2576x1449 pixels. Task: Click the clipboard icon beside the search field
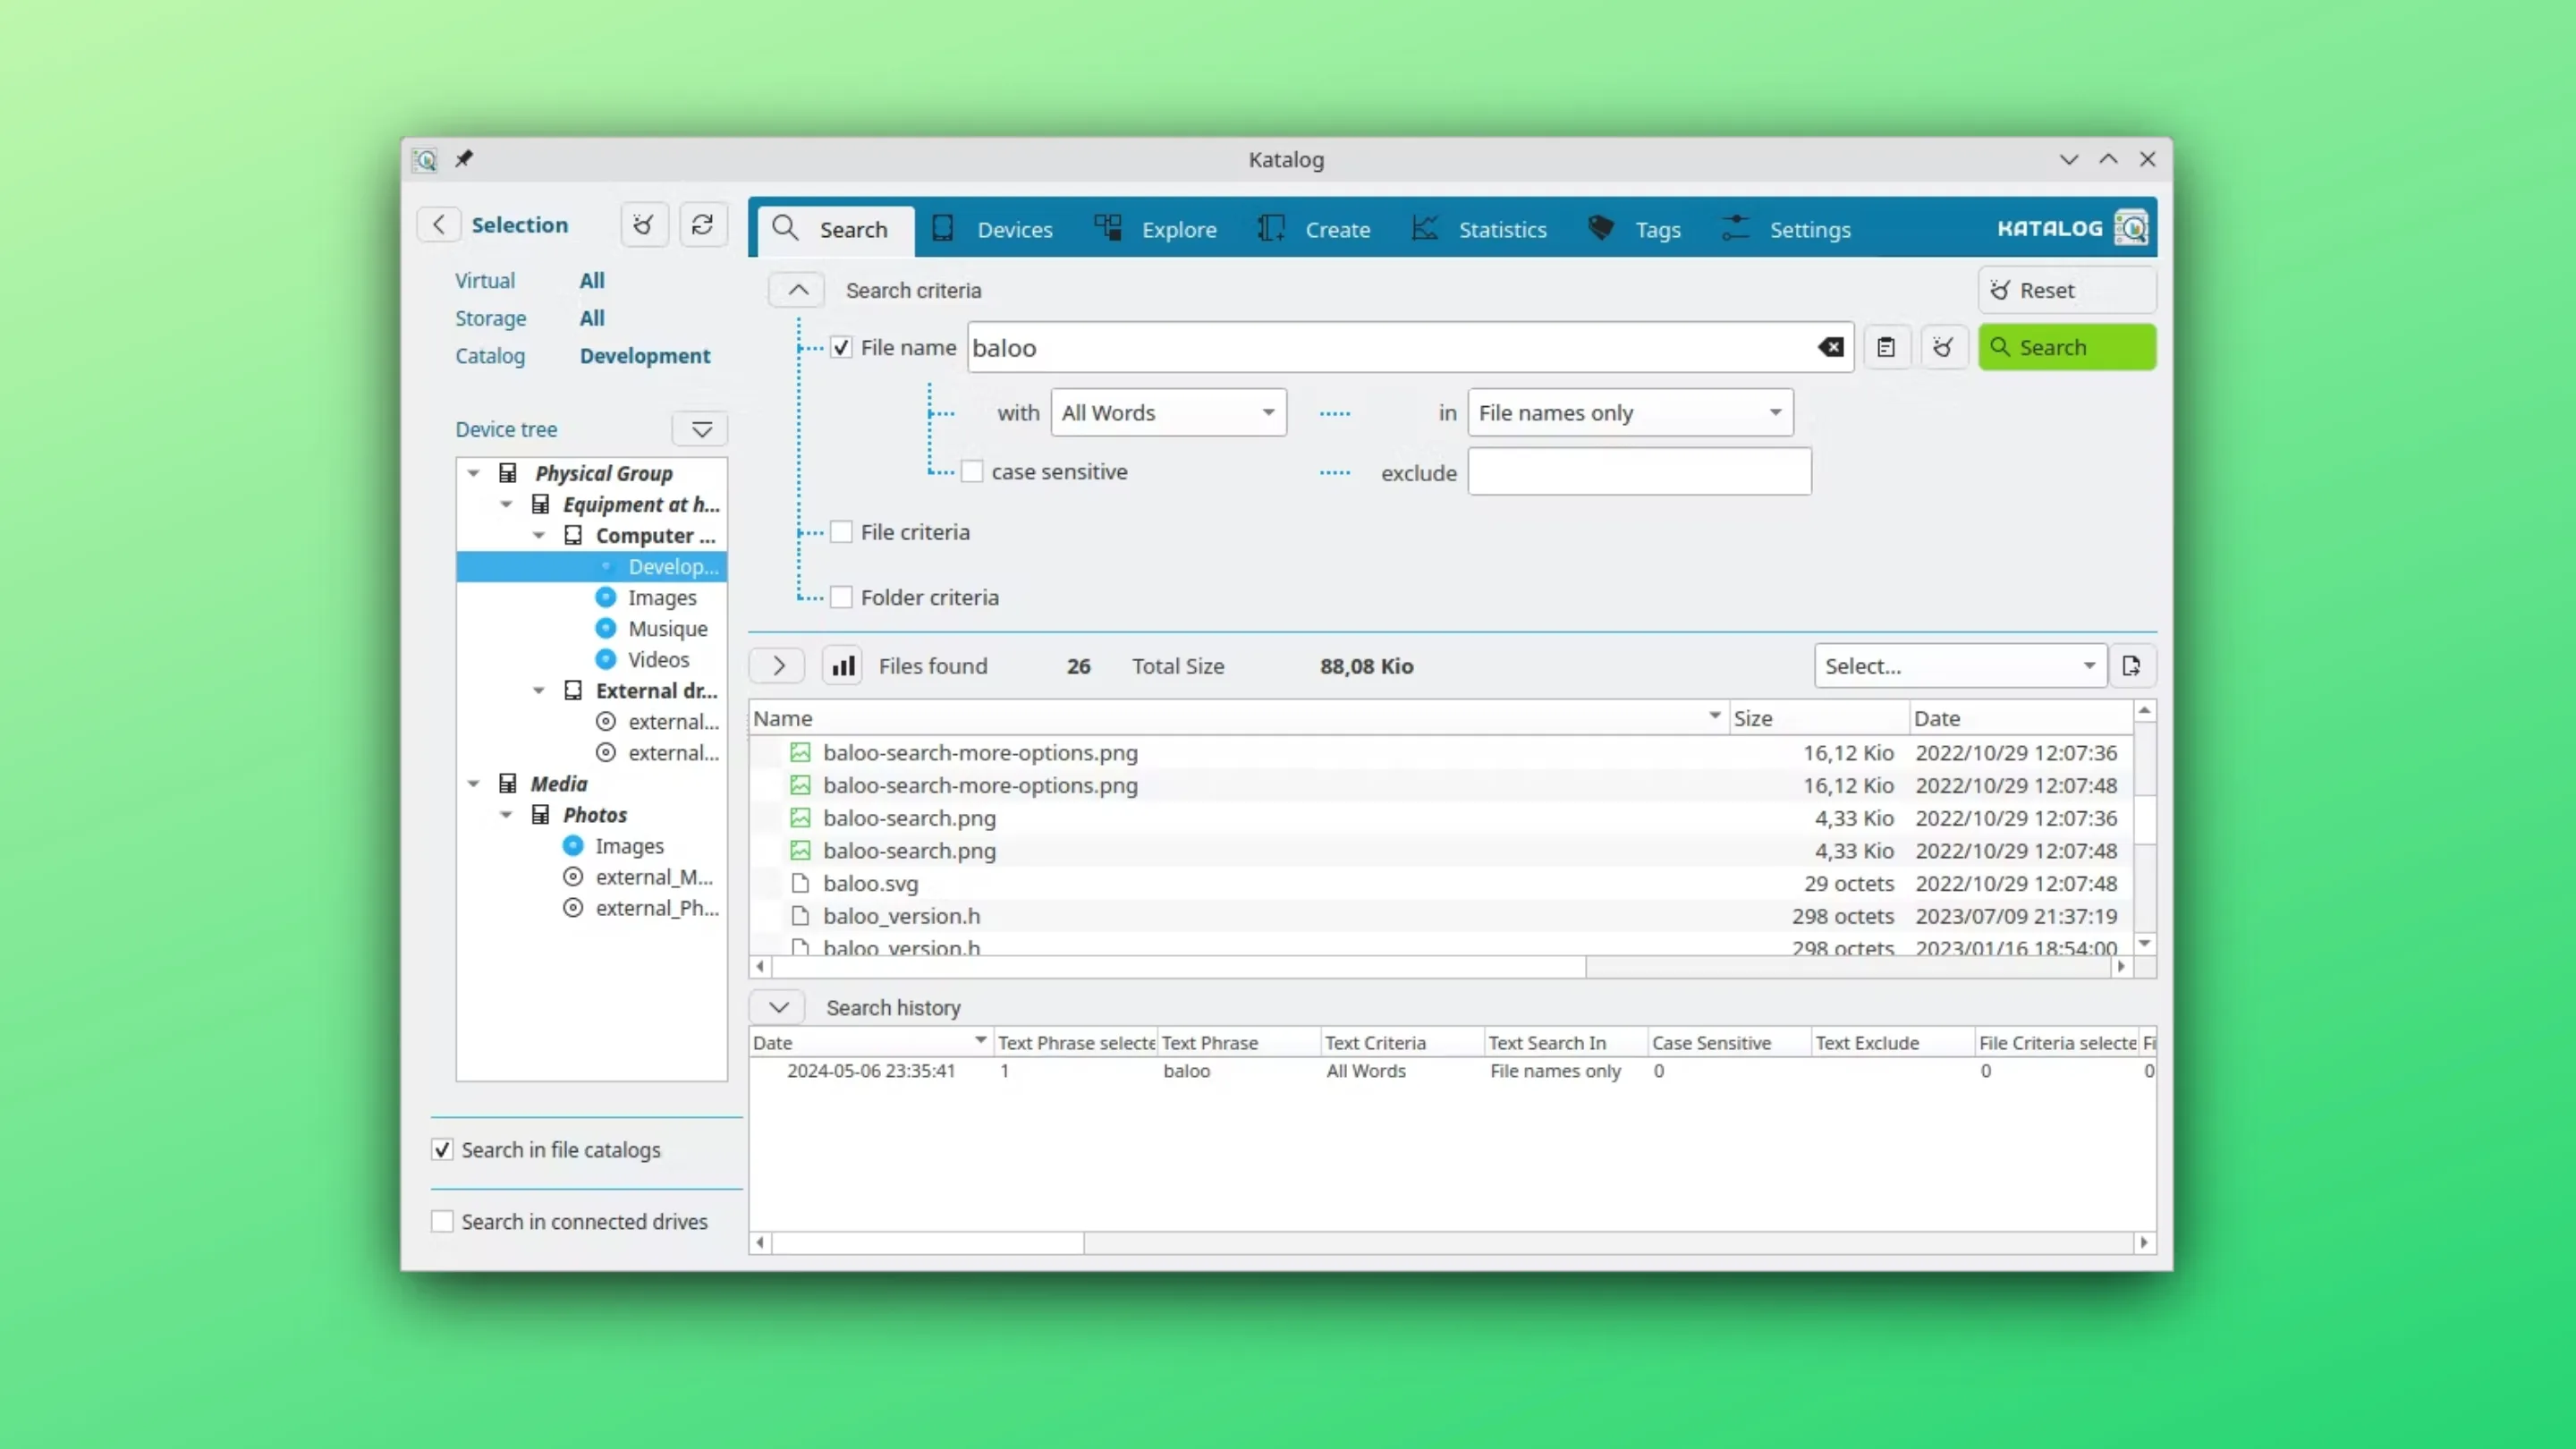1888,347
